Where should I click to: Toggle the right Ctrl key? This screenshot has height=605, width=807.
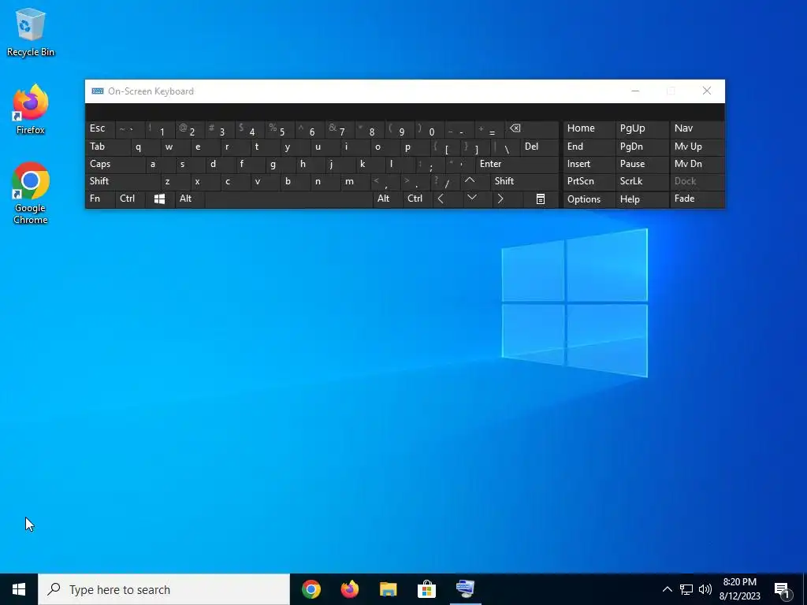click(418, 199)
